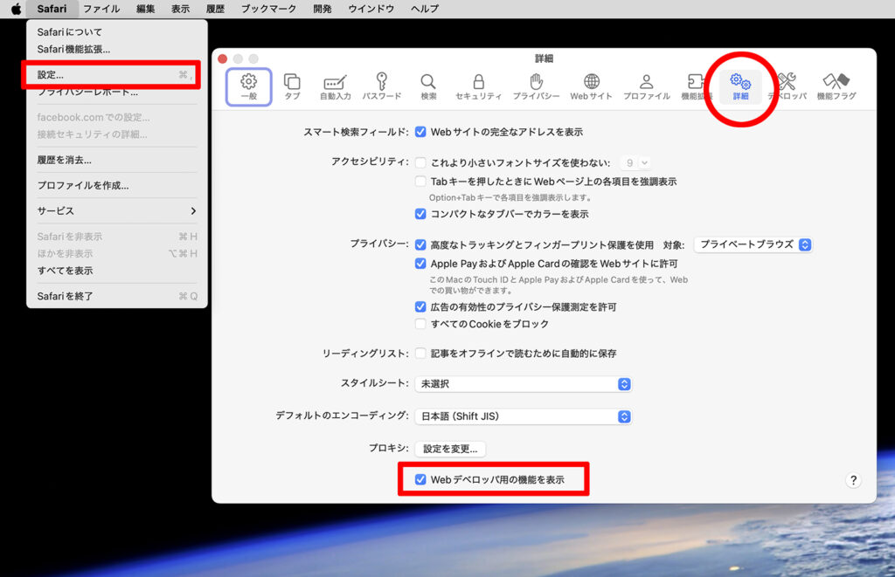Expand the 'サービス' submenu
The image size is (895, 577).
[x=116, y=211]
